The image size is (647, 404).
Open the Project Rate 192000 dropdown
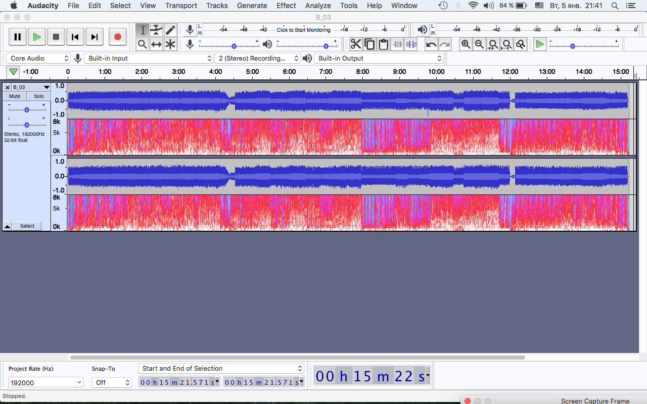[79, 383]
